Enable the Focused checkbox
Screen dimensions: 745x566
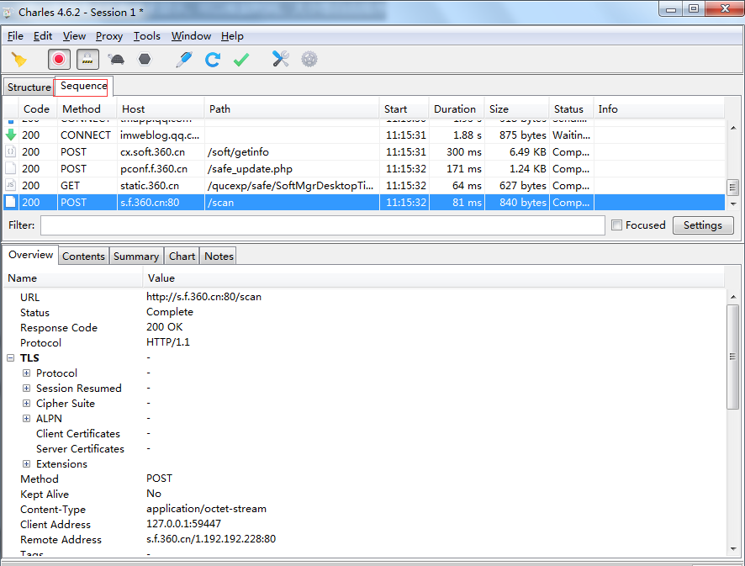tap(616, 225)
